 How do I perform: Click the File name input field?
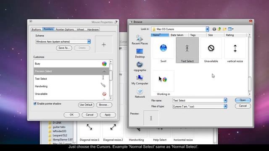[x=198, y=100]
